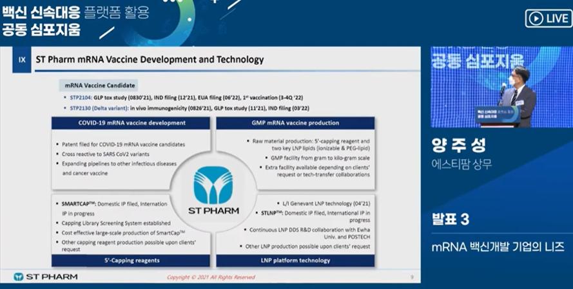Click symposium title 백신 신속대응 플랫폼 활용
This screenshot has height=289, width=573.
coord(75,12)
